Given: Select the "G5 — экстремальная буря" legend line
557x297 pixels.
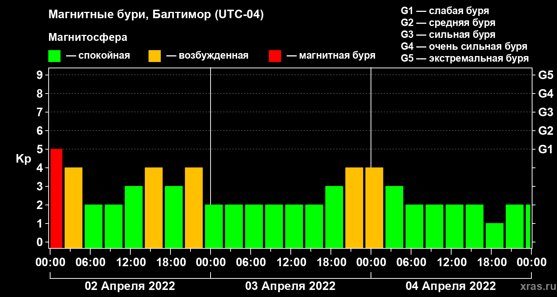Looking at the screenshot, I should (465, 59).
